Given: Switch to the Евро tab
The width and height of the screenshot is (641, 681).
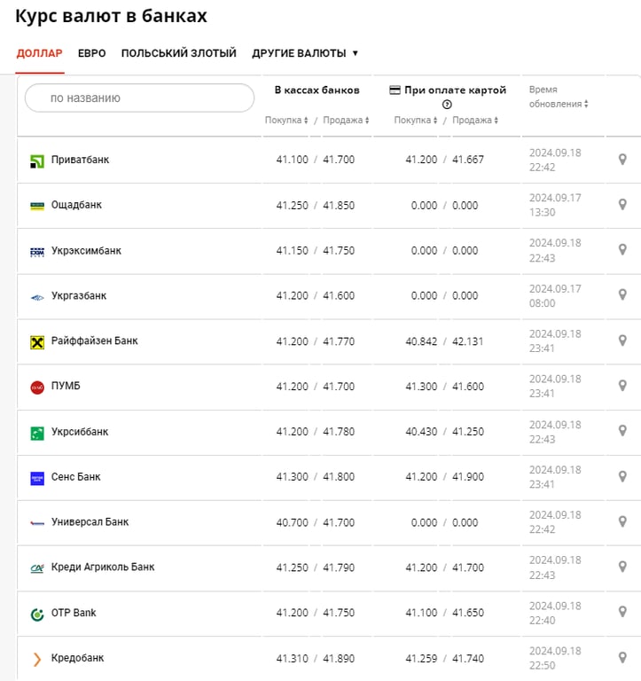Looking at the screenshot, I should pyautogui.click(x=91, y=53).
